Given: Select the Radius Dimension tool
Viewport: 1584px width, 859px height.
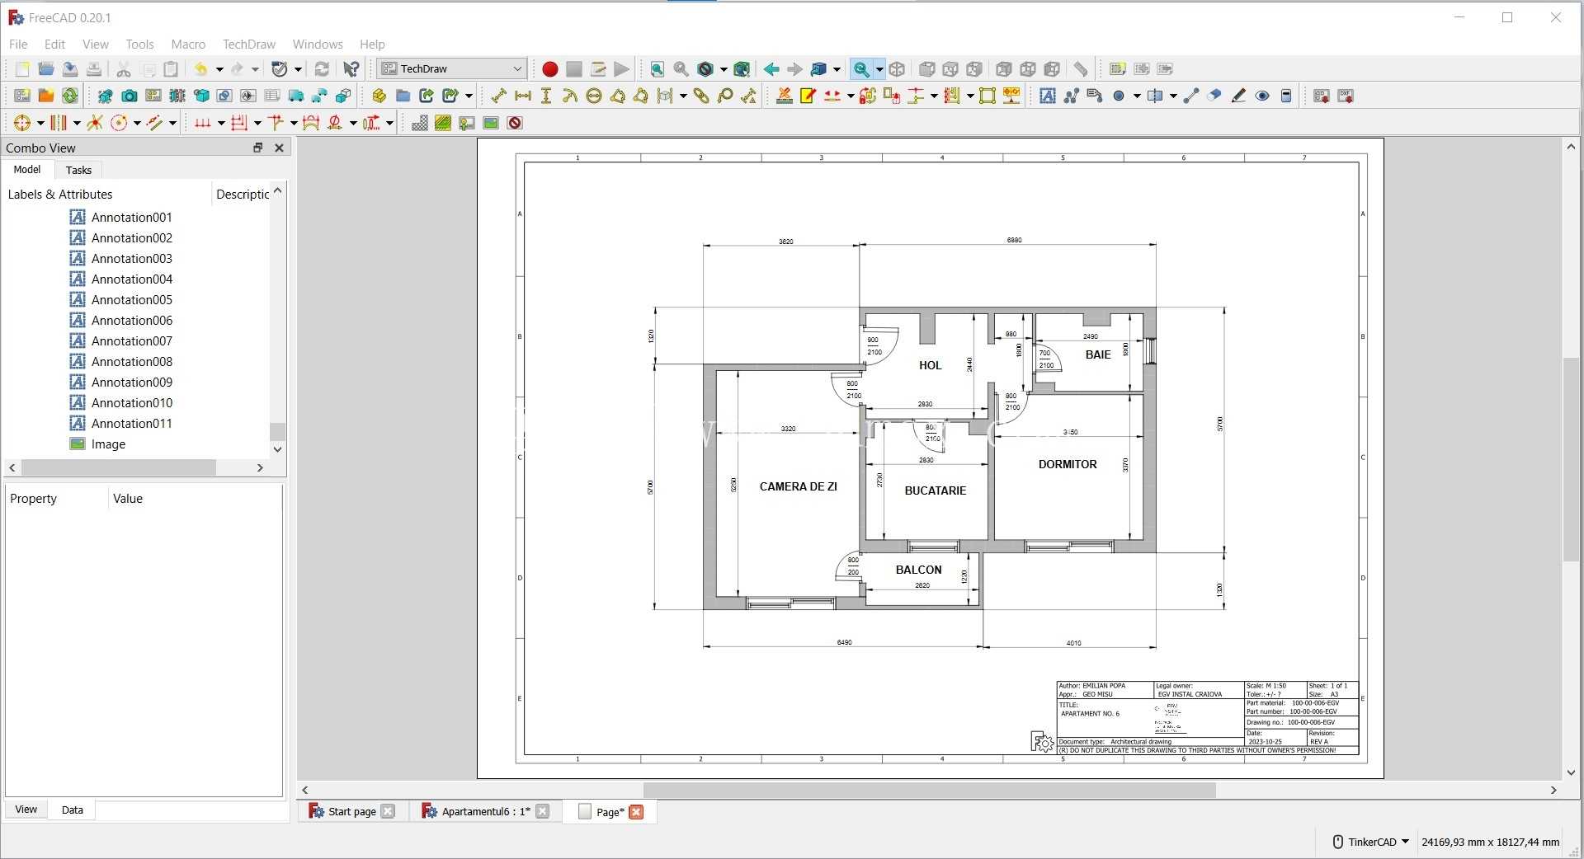Looking at the screenshot, I should (570, 96).
